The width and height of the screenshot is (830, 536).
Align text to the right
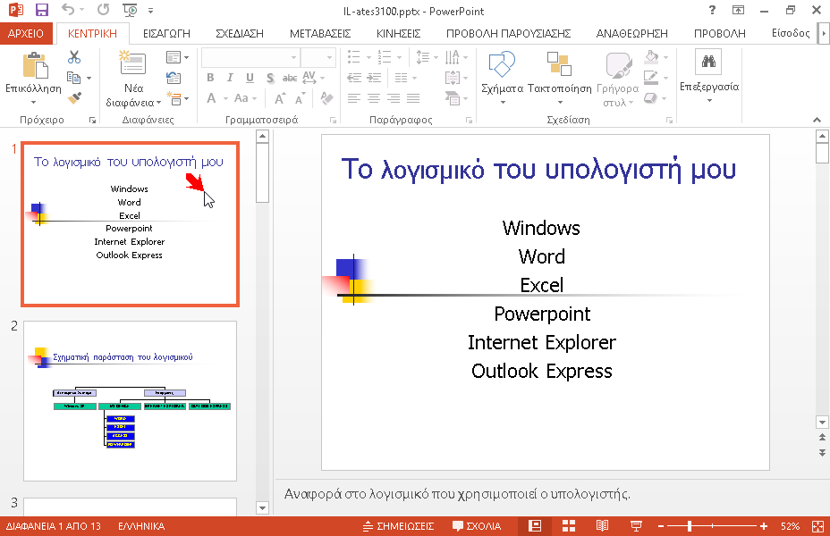[394, 98]
